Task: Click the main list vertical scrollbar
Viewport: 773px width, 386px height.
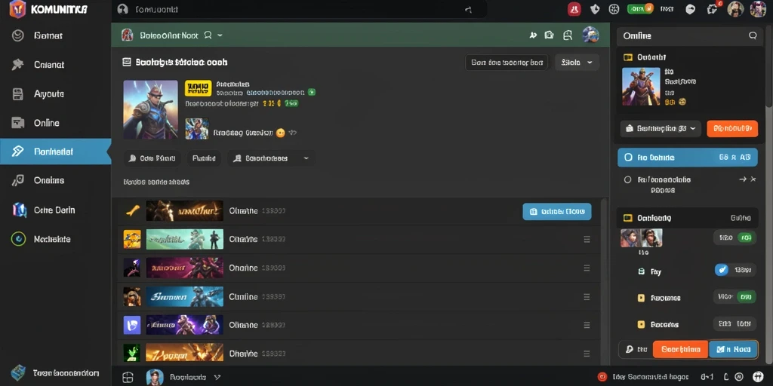Action: 605,280
